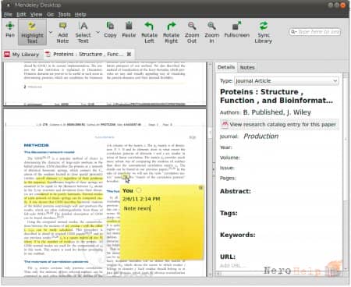Viewport: 351px width, 287px height.
Task: Open the Edit menu
Action: tap(21, 14)
